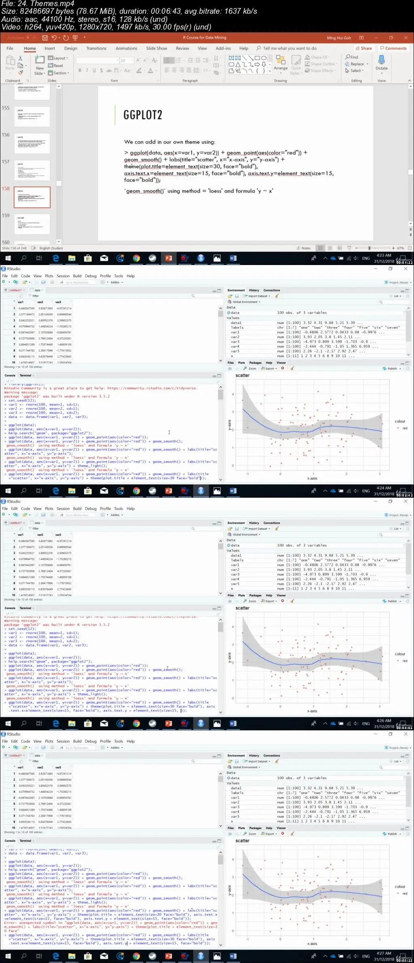Screen dimensions: 414x963
Task: Toggle the Notes pane in PowerPoint status bar
Action: pos(304,248)
